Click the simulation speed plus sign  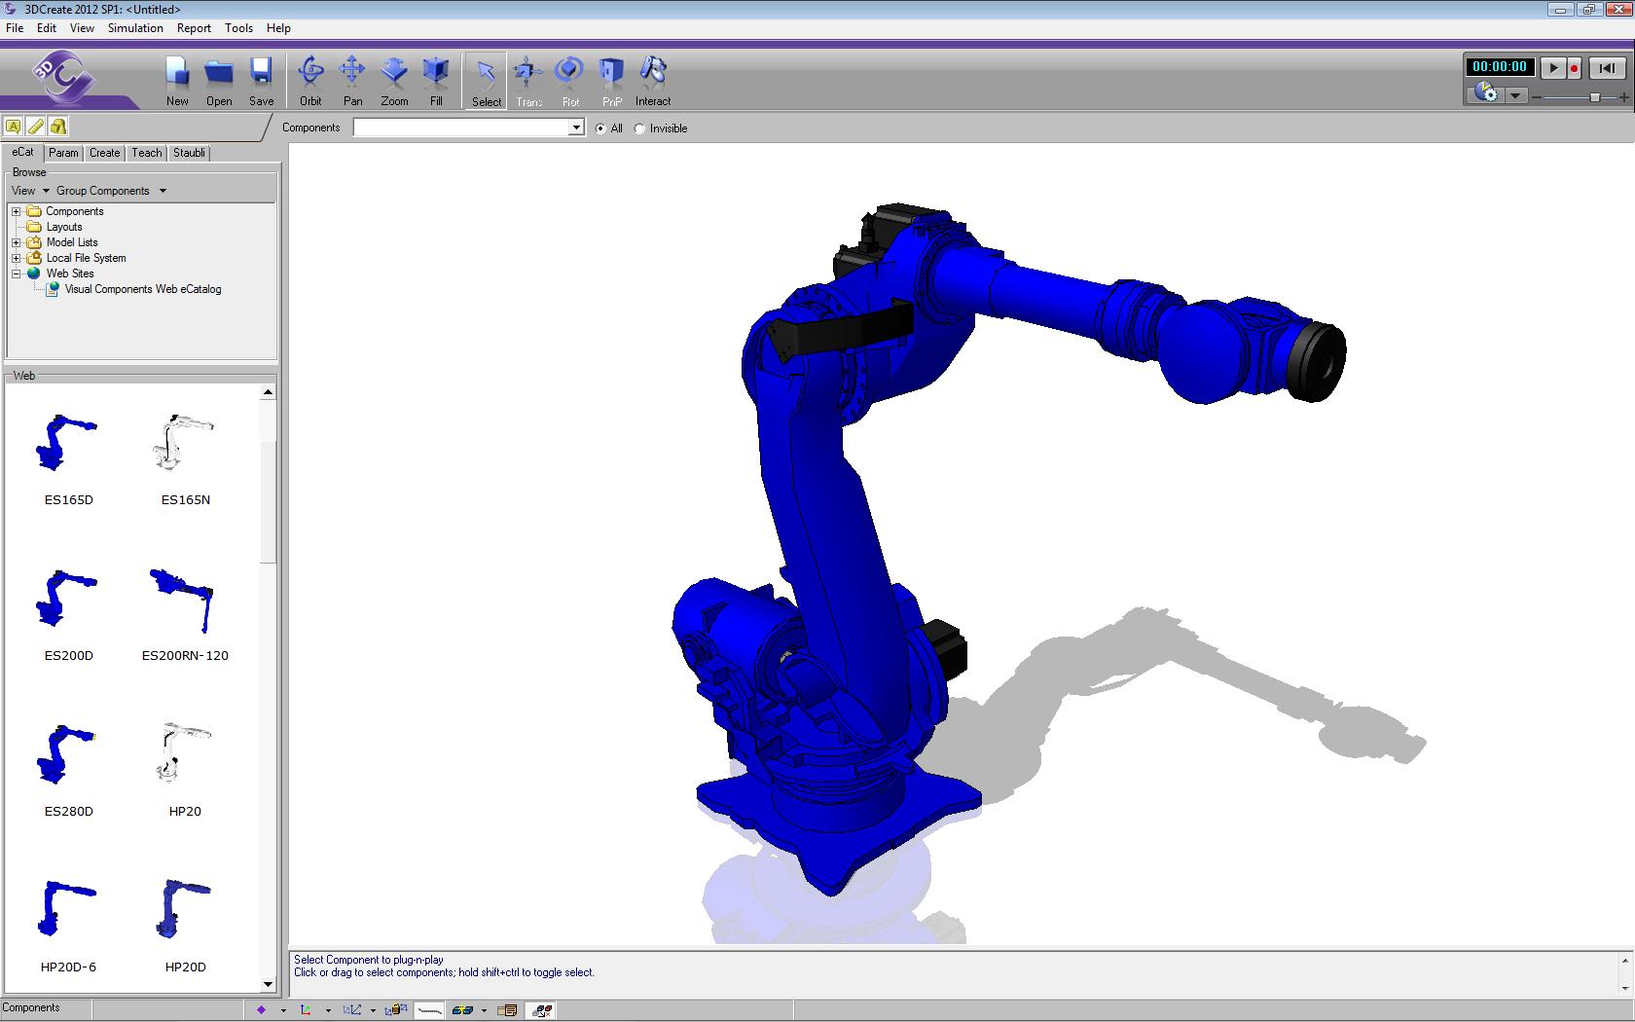1625,97
